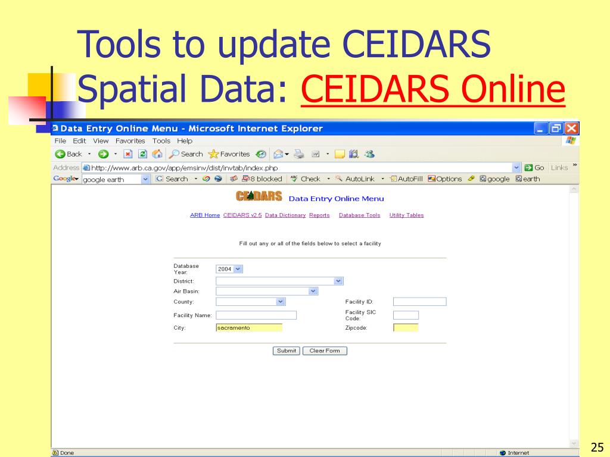This screenshot has width=610, height=457.
Task: Click the CEIDARS logo
Action: 259,196
